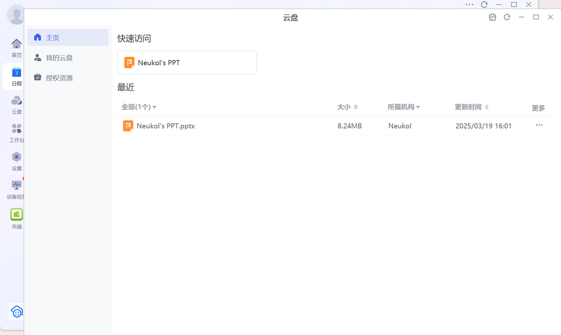Click the 更多 more link above file list

(x=538, y=108)
